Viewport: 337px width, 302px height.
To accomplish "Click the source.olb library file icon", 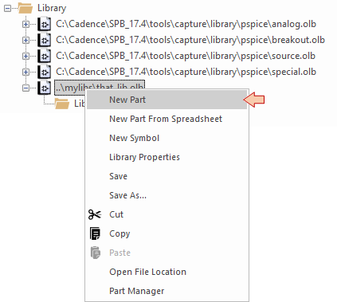I will pyautogui.click(x=44, y=56).
